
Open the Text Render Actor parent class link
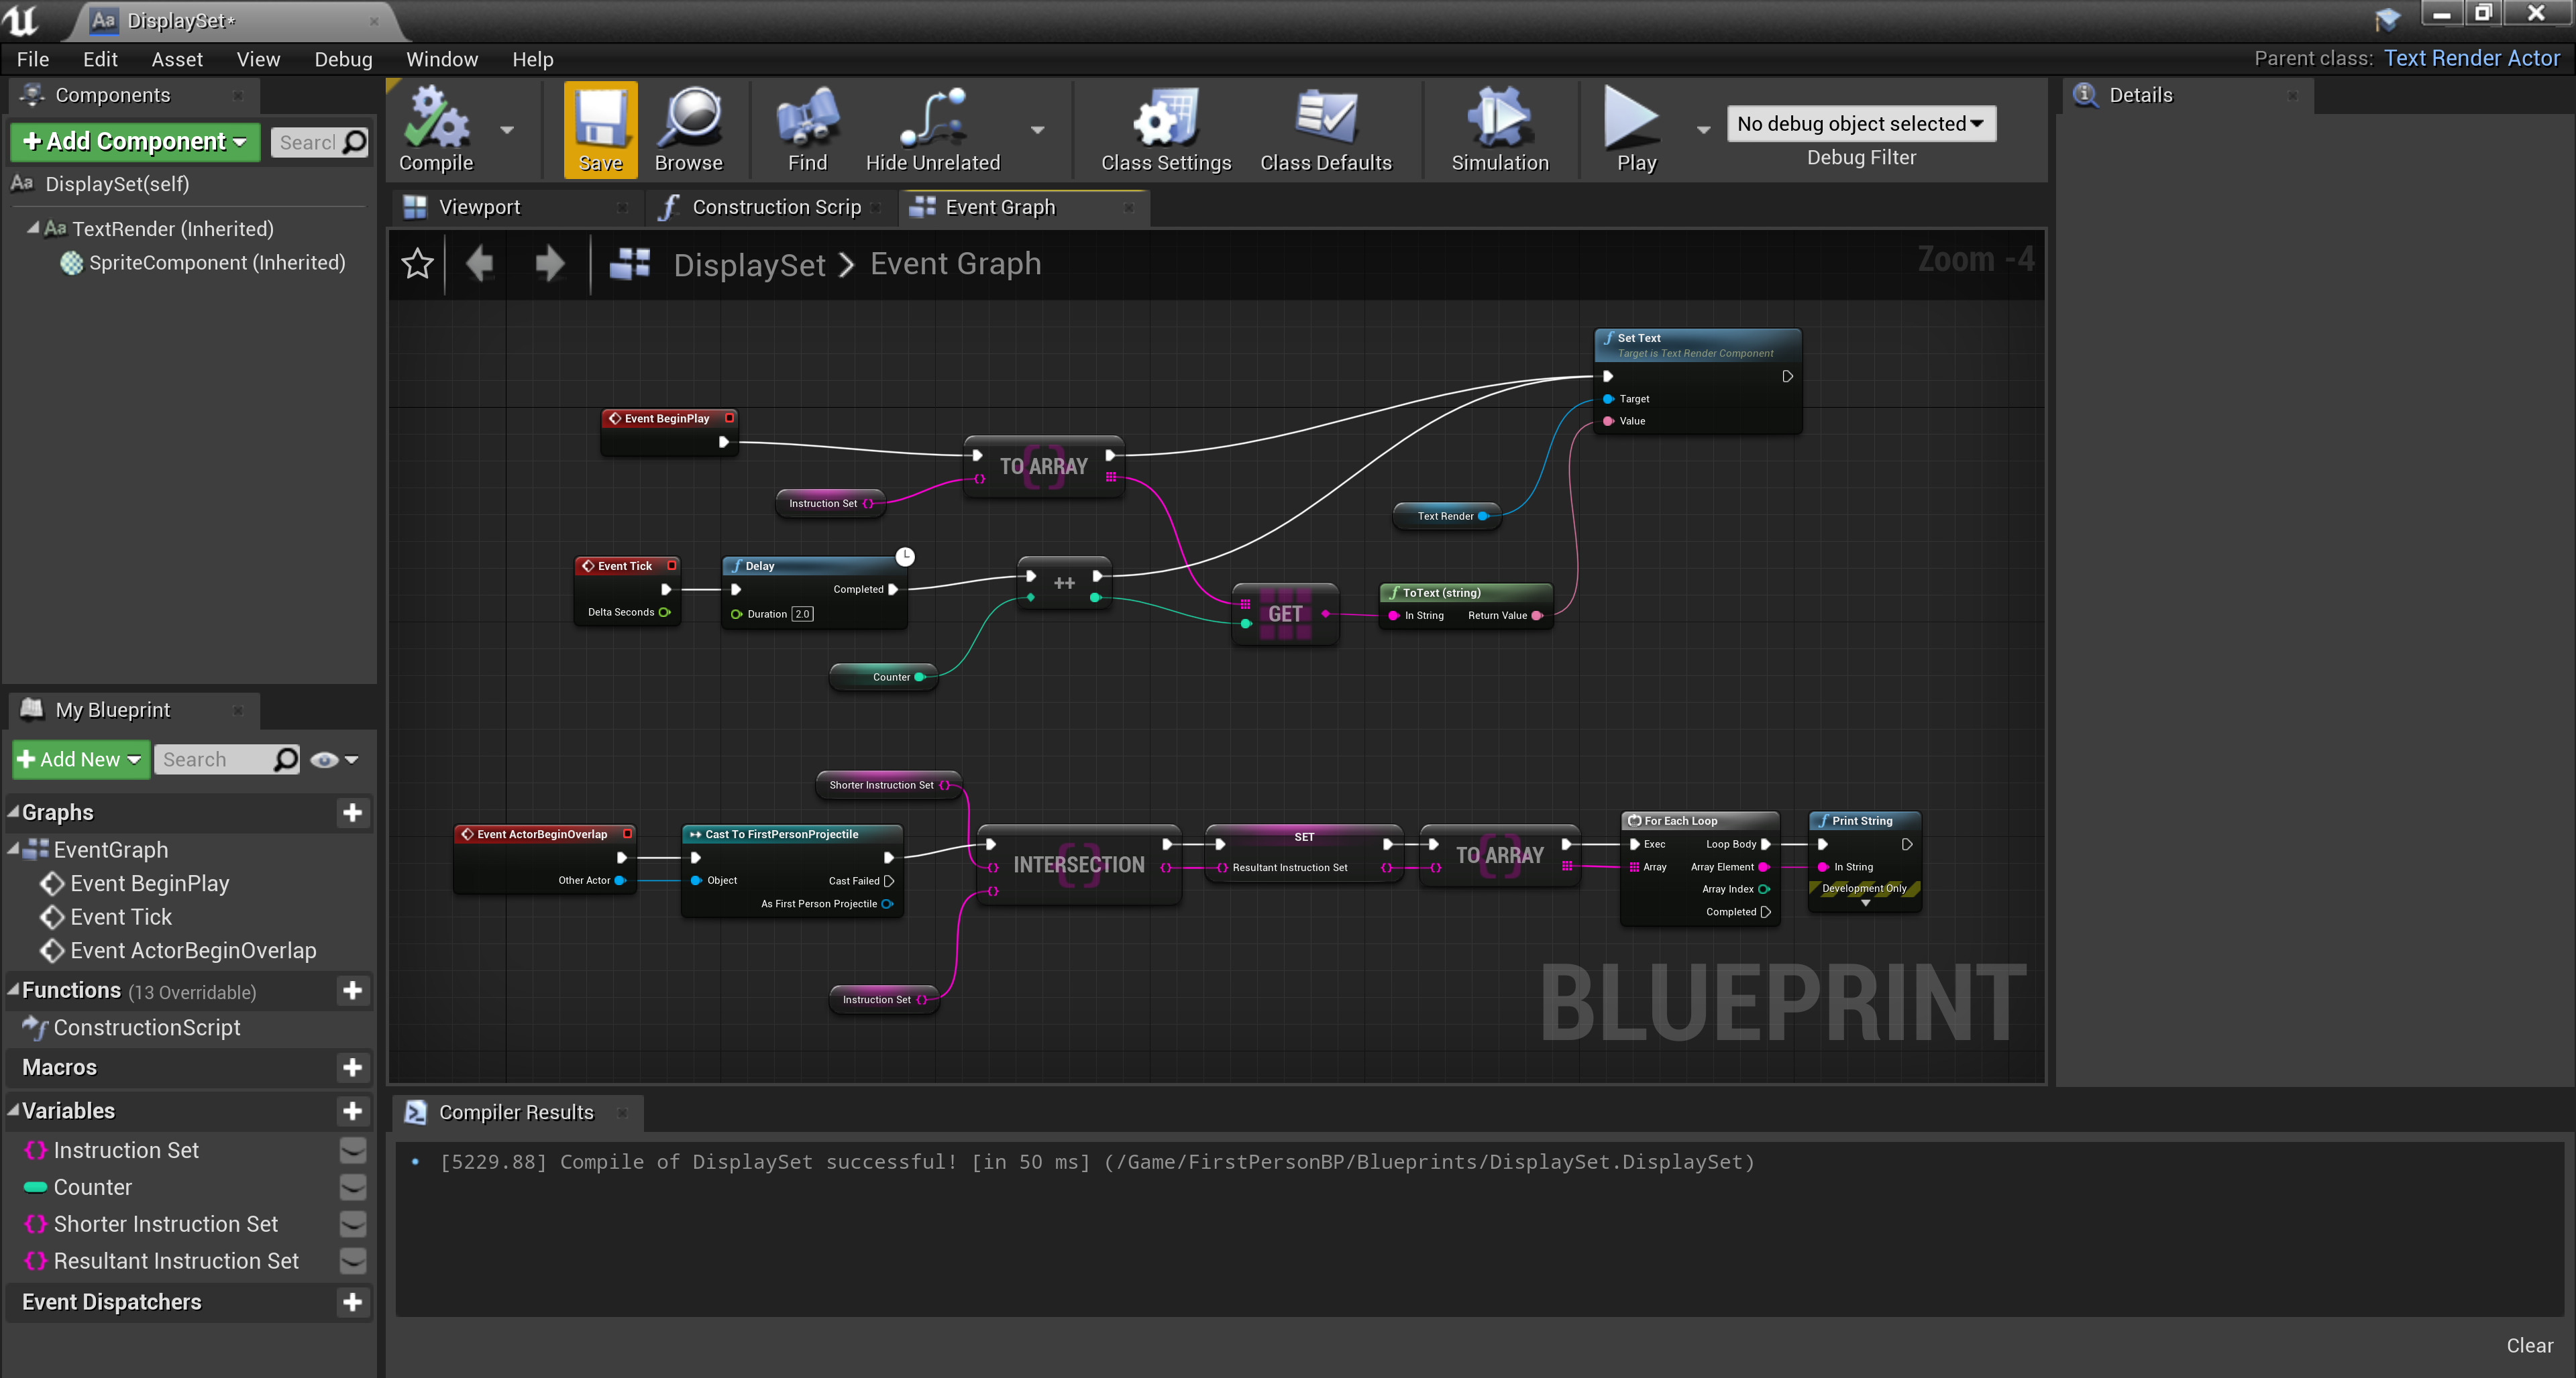point(2471,58)
